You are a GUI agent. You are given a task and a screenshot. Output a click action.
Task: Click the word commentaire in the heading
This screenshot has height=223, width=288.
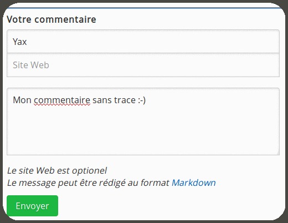tap(65, 19)
